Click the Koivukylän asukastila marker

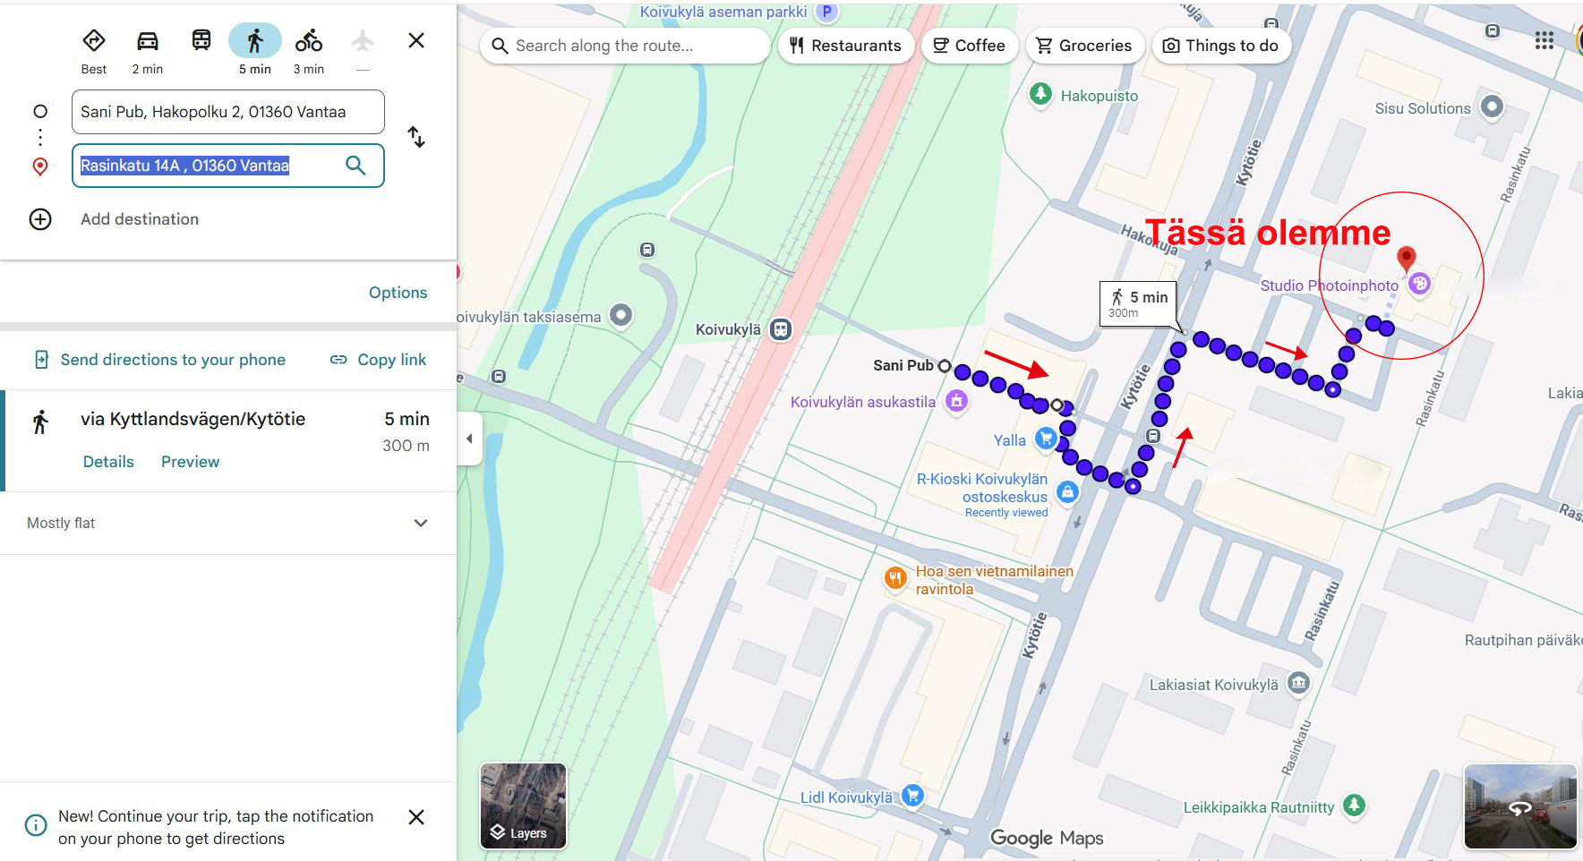tap(957, 401)
